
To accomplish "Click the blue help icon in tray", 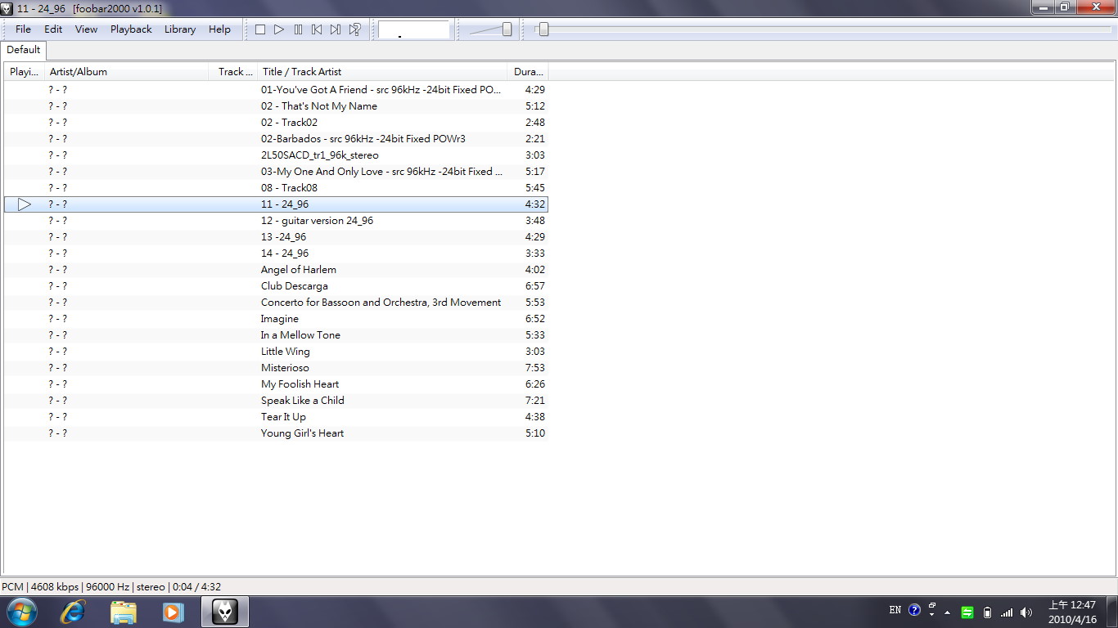I will 915,610.
